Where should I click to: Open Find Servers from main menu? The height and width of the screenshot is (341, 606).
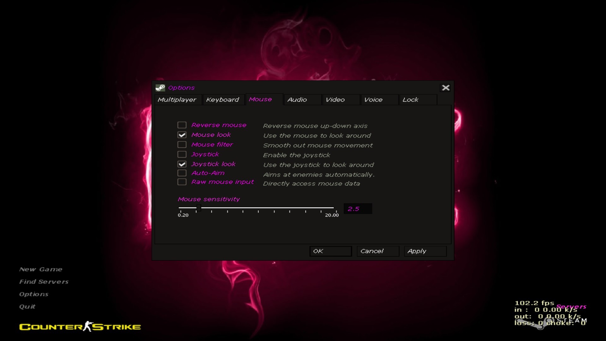click(x=44, y=282)
